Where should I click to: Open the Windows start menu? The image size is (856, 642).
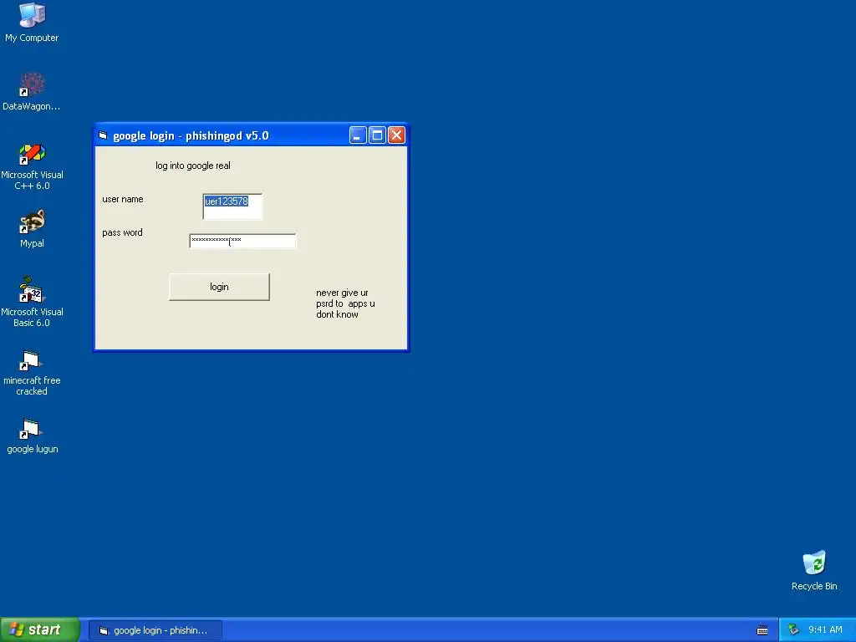tap(39, 629)
